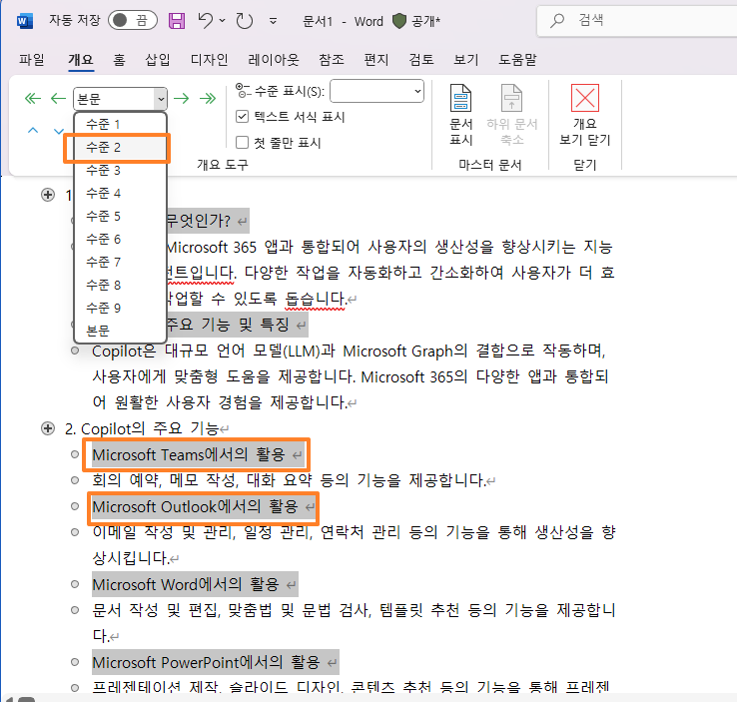Switch to the 참조 tab
This screenshot has height=702, width=737.
pyautogui.click(x=332, y=60)
